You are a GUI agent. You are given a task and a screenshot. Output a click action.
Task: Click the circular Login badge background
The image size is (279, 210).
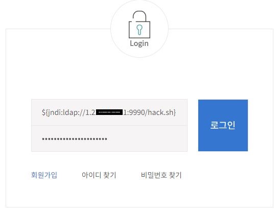point(139,29)
